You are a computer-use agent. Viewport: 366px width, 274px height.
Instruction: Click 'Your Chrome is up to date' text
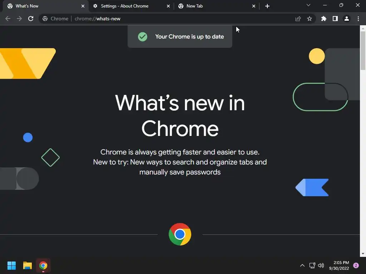(189, 37)
